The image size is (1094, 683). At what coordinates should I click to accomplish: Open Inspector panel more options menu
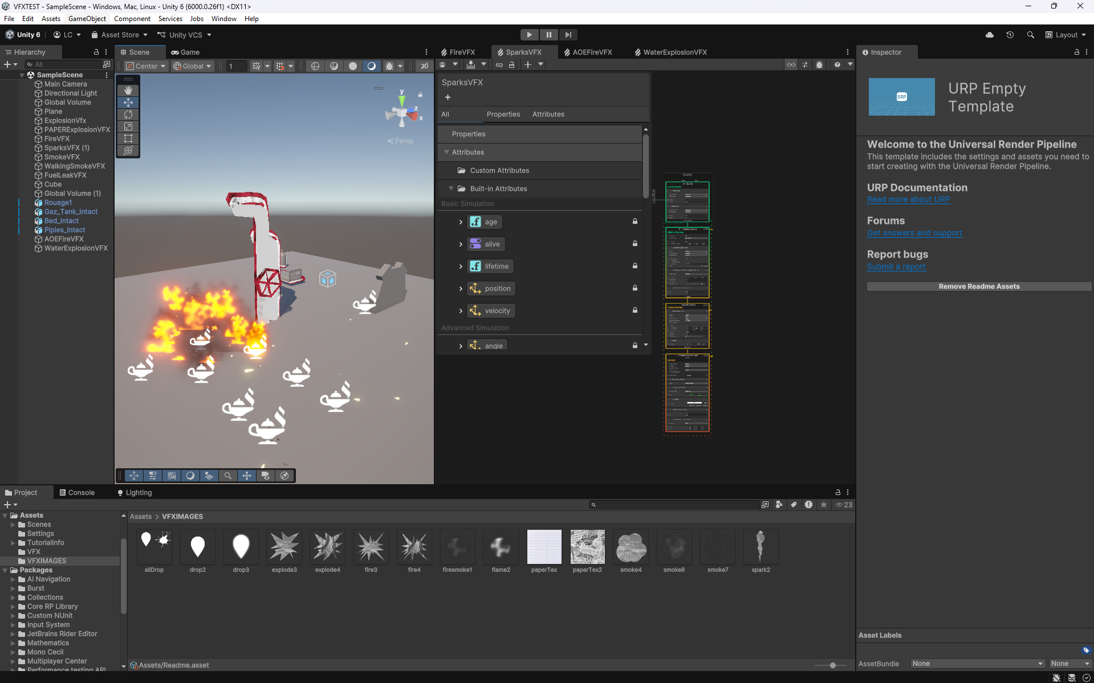click(1087, 52)
